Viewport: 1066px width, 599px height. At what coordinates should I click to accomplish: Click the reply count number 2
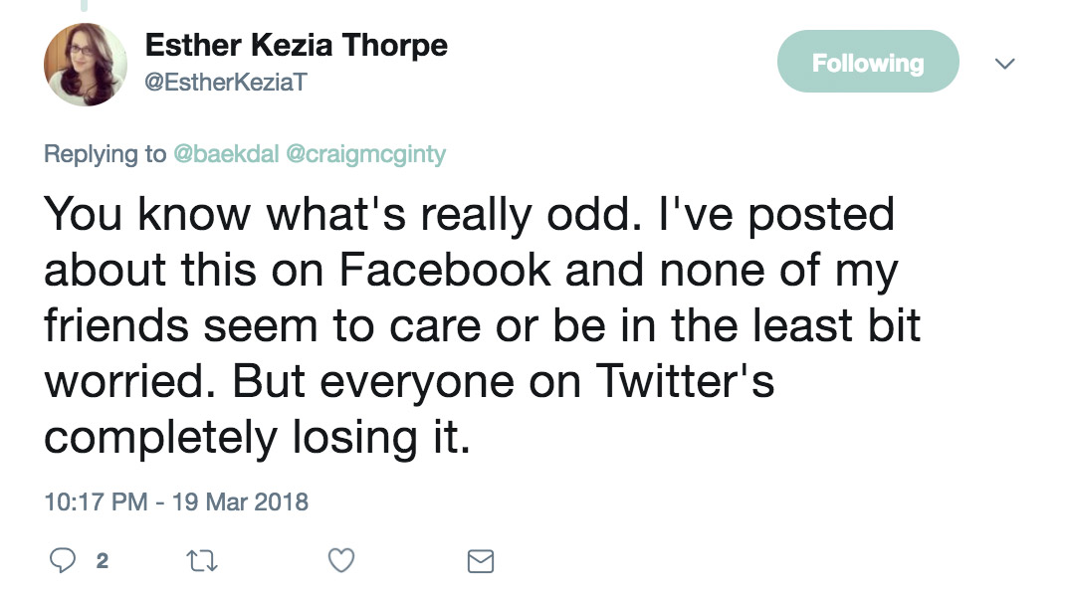(102, 562)
